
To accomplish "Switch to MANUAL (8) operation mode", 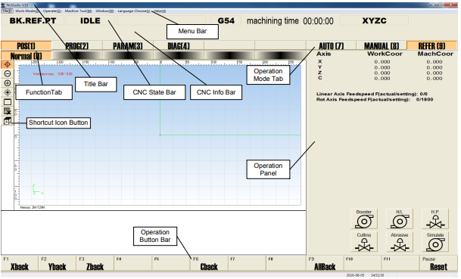I will (x=382, y=46).
